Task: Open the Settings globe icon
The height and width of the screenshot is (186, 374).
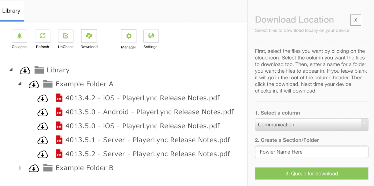Action: (x=151, y=36)
